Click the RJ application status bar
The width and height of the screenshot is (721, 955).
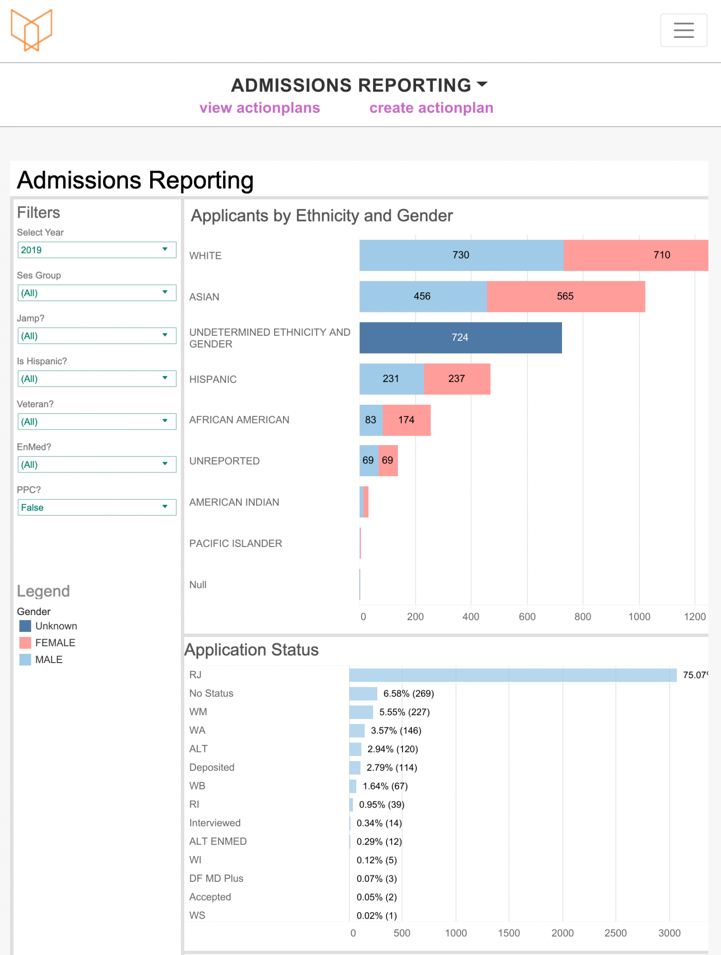point(513,675)
